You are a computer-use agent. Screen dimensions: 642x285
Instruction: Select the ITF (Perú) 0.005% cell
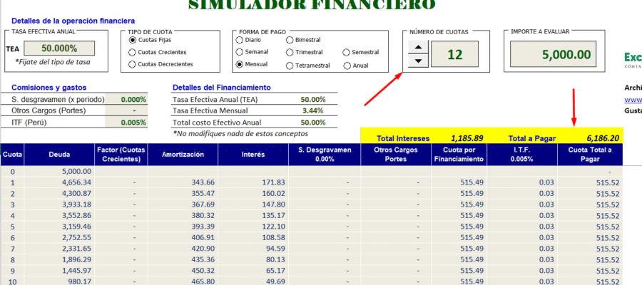(x=126, y=123)
